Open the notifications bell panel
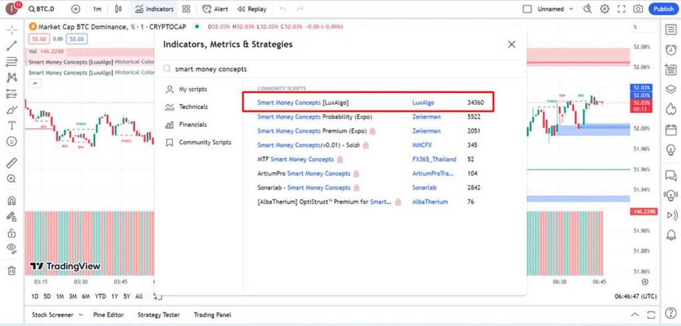This screenshot has height=326, width=681. coord(671,235)
